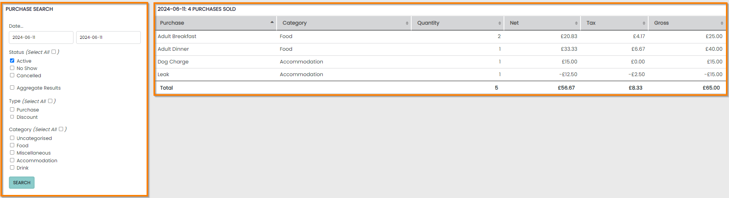Check Select All for Status

pyautogui.click(x=54, y=52)
